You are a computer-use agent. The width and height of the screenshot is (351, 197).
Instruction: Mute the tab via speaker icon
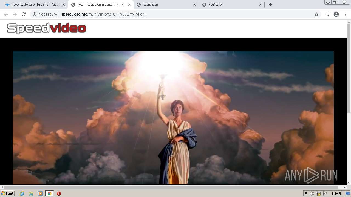(123, 5)
